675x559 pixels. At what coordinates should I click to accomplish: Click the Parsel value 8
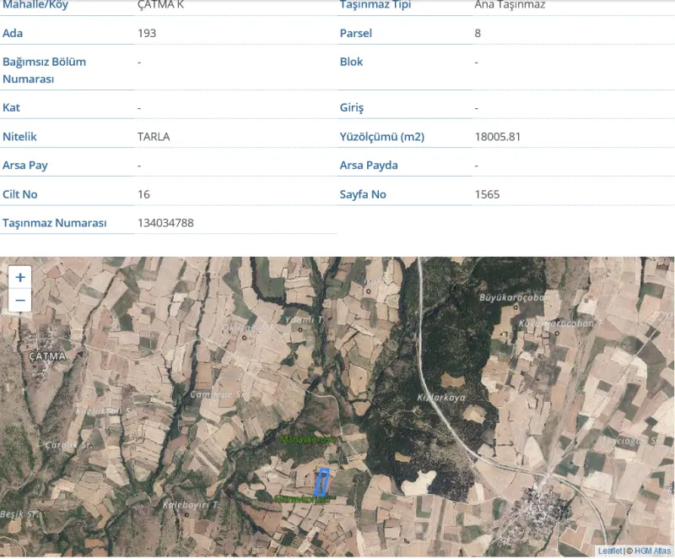[478, 33]
